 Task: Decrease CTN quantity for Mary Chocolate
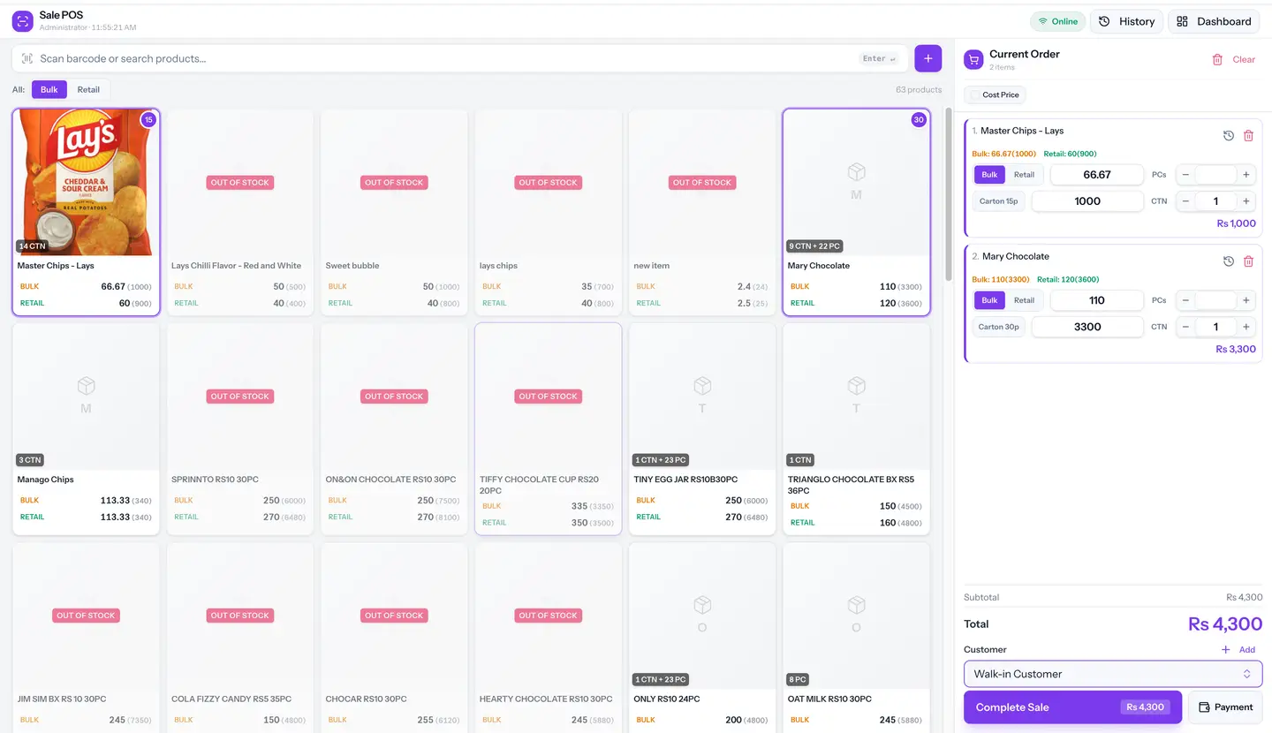tap(1185, 327)
